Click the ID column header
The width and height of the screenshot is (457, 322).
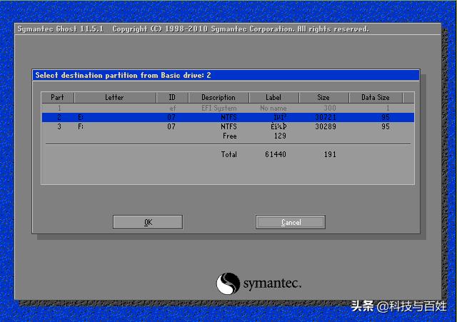(171, 97)
